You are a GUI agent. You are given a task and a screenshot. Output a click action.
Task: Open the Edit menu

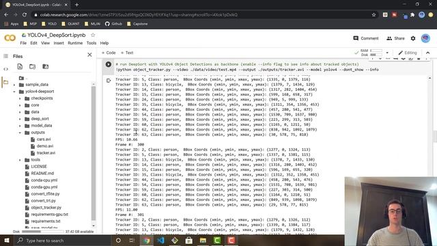point(33,43)
